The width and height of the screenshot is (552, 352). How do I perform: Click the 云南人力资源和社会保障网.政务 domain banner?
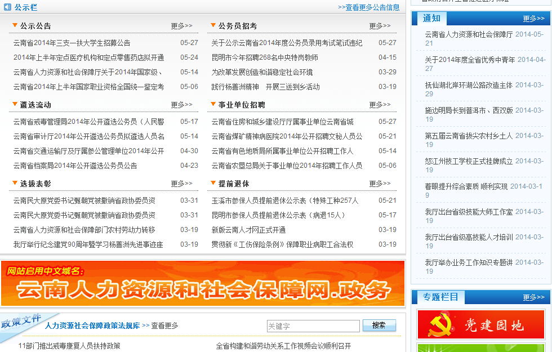coord(203,283)
